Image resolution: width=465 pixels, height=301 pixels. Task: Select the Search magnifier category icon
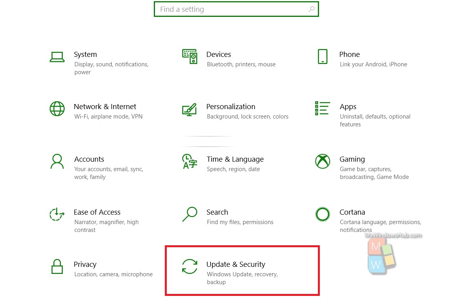click(x=190, y=214)
